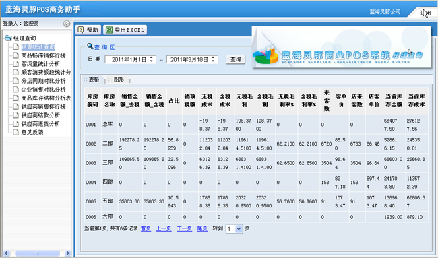Click the end date spinner arrows

coord(213,59)
